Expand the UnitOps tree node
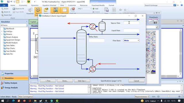The image size is (184, 103). click(x=2, y=31)
